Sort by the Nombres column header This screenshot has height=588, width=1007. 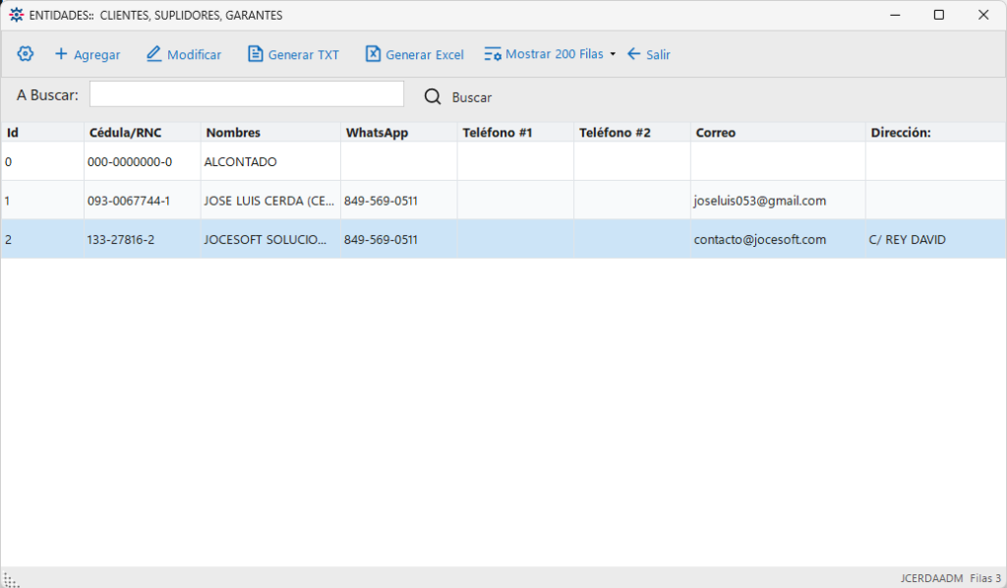(x=271, y=132)
